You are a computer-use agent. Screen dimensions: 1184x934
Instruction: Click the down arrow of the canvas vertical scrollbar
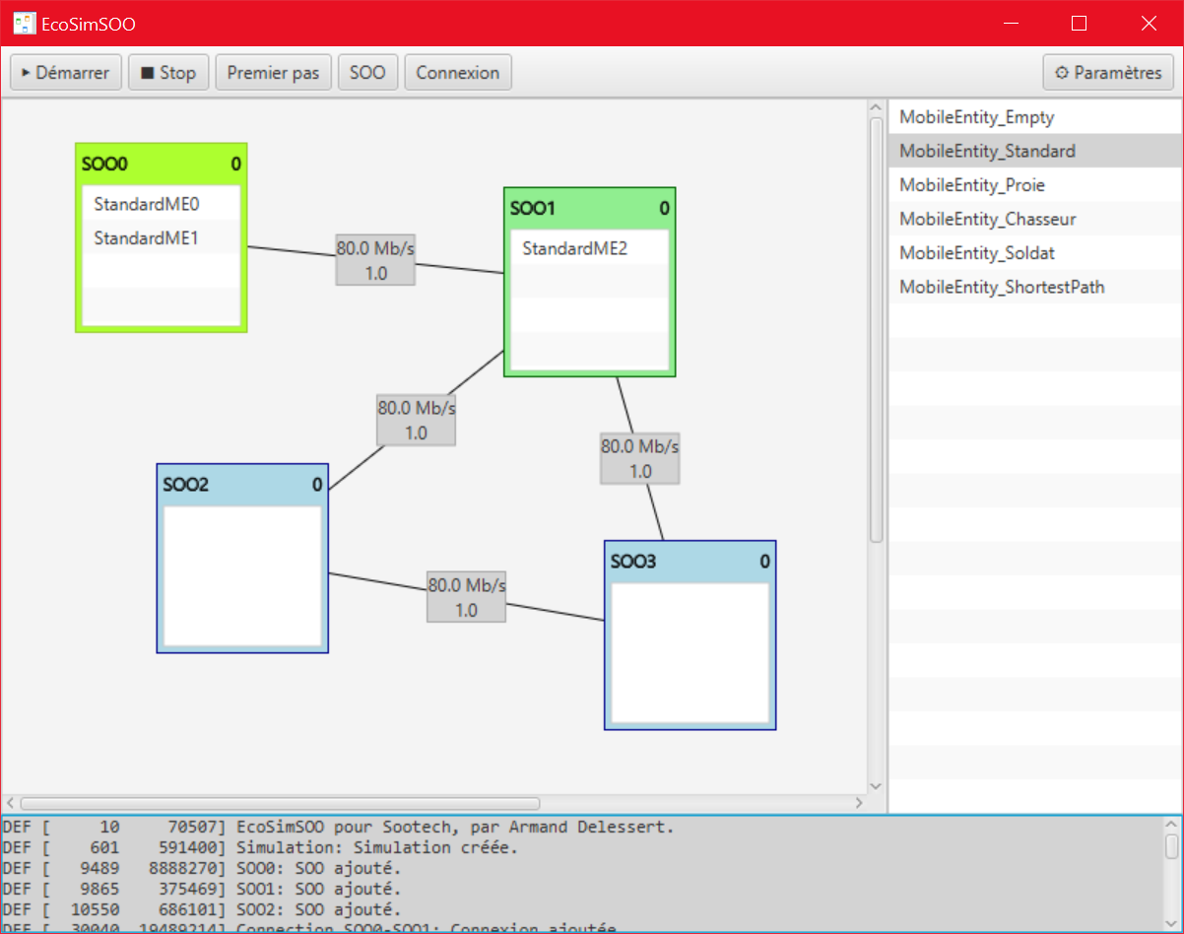pyautogui.click(x=875, y=785)
